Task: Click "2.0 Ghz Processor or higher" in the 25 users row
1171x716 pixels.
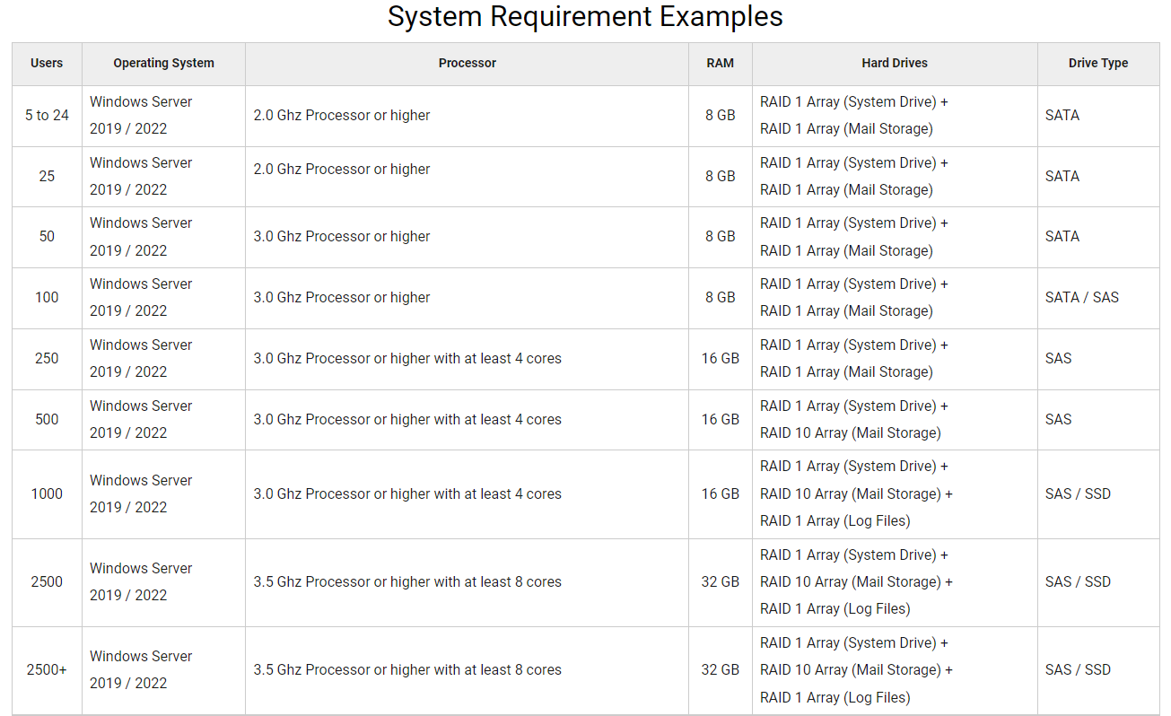Action: 342,170
